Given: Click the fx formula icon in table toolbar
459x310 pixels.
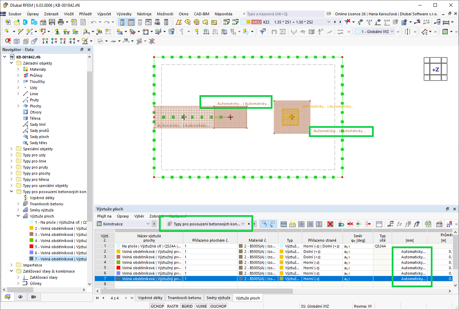Looking at the screenshot, I should point(399,224).
